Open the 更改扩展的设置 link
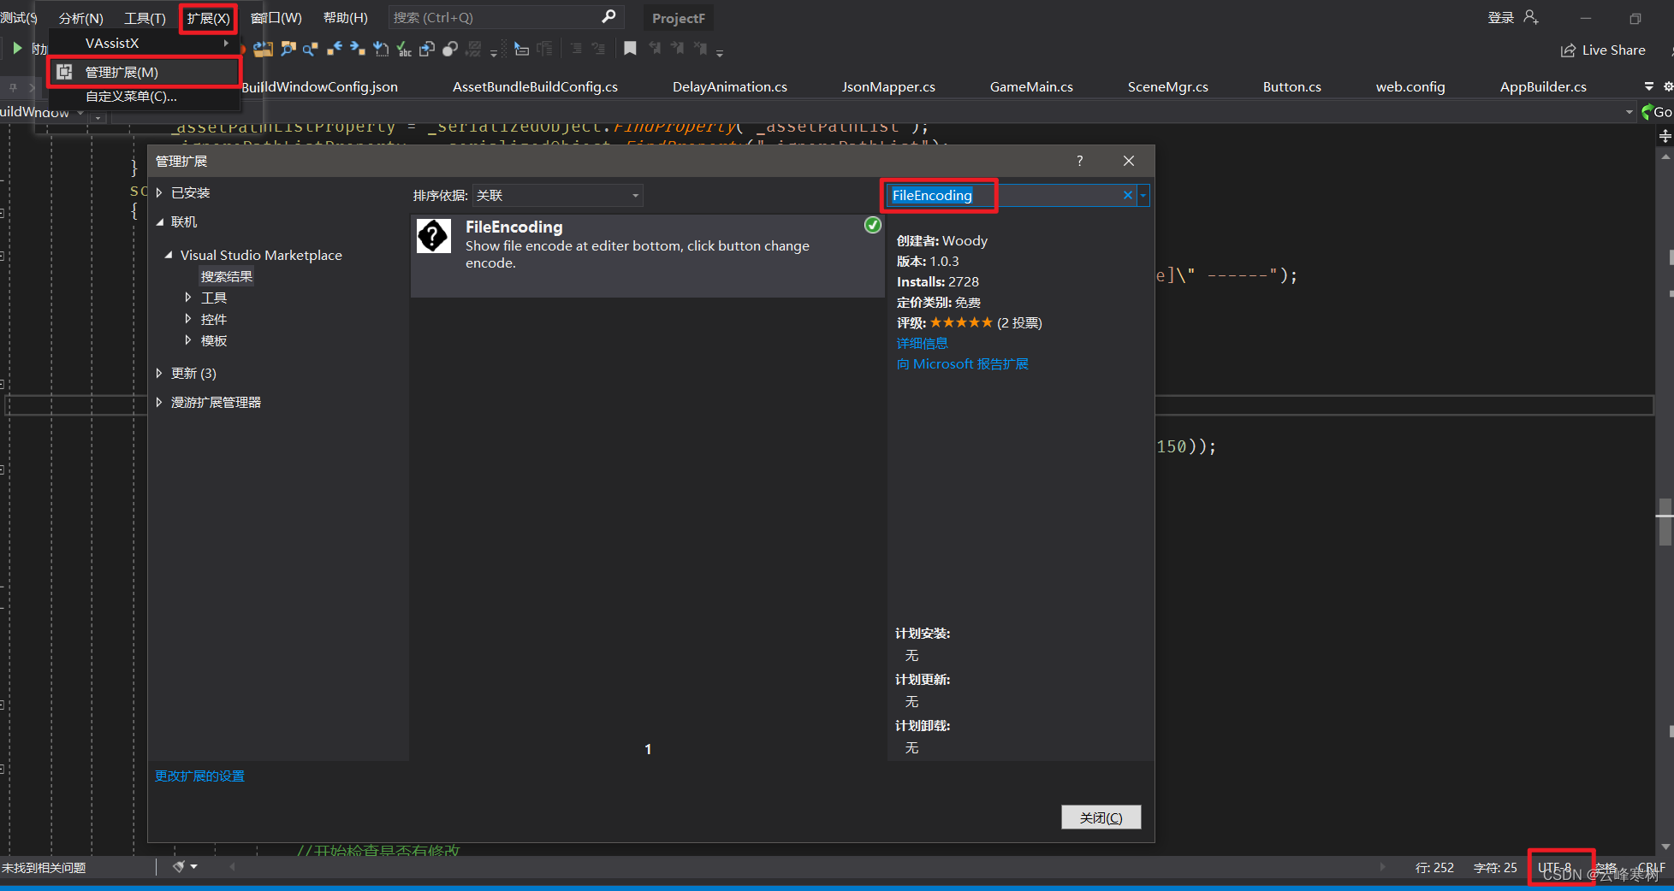 coord(199,776)
